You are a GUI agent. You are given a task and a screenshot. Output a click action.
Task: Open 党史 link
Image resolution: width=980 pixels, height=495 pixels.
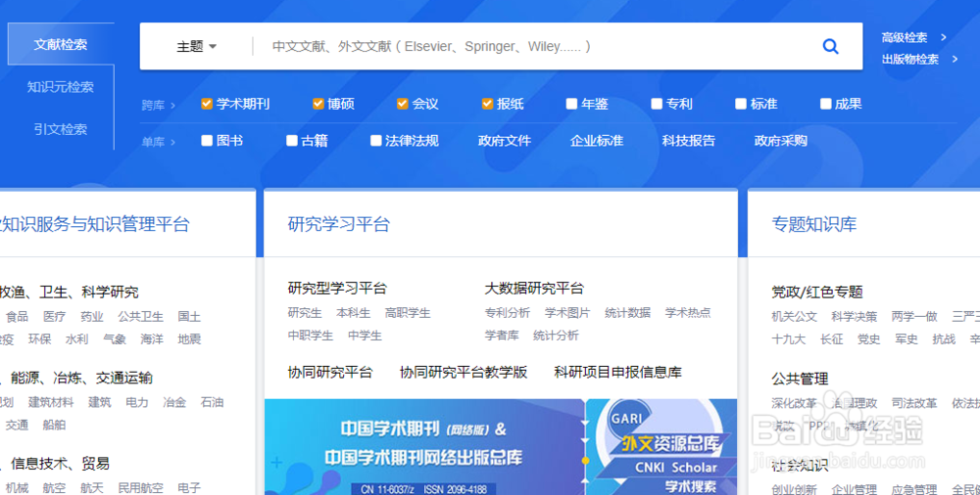(868, 338)
